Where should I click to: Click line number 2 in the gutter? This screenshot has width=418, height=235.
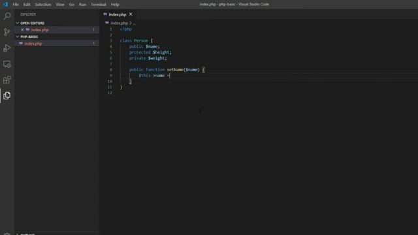coord(111,35)
